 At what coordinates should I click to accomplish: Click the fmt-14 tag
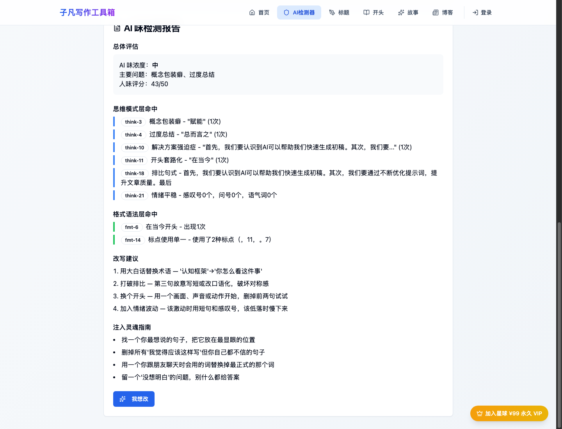(133, 240)
